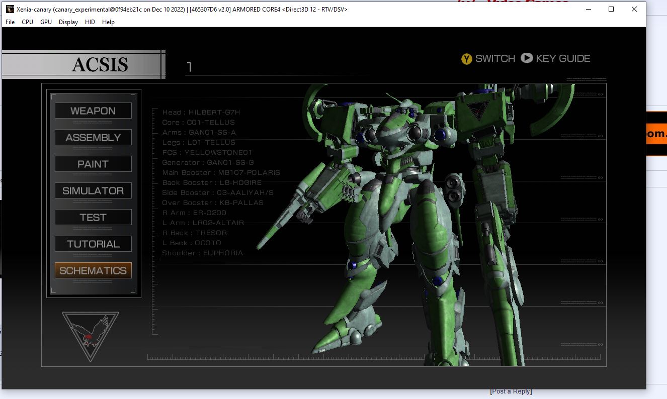Launch the SIMULATOR option
The width and height of the screenshot is (667, 399).
pos(93,191)
